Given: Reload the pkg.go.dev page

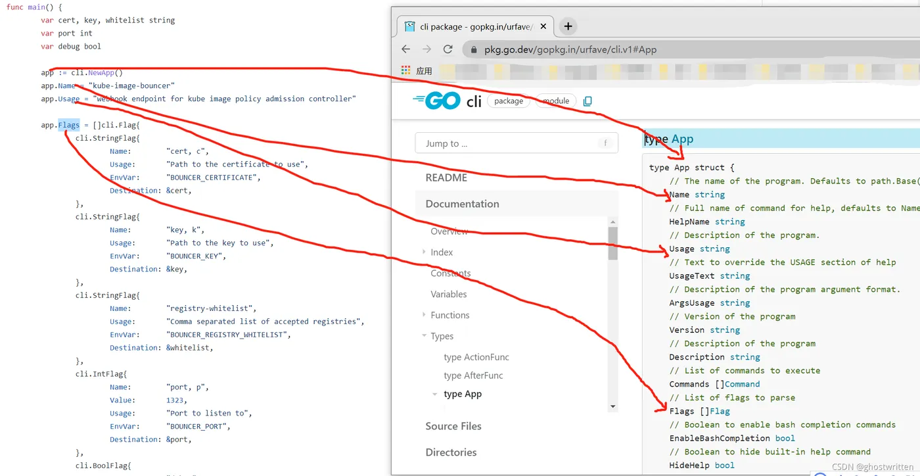Looking at the screenshot, I should (448, 49).
